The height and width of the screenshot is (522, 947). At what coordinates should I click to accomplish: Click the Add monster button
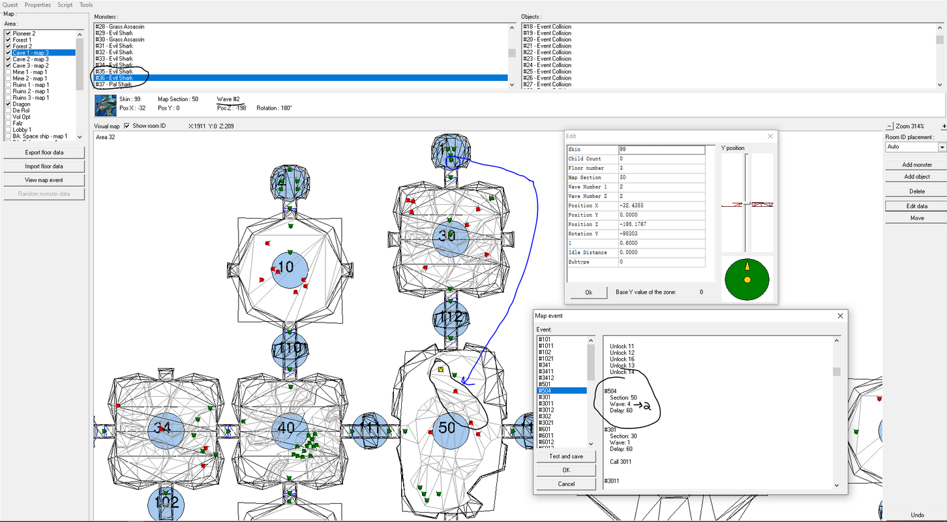pyautogui.click(x=917, y=164)
